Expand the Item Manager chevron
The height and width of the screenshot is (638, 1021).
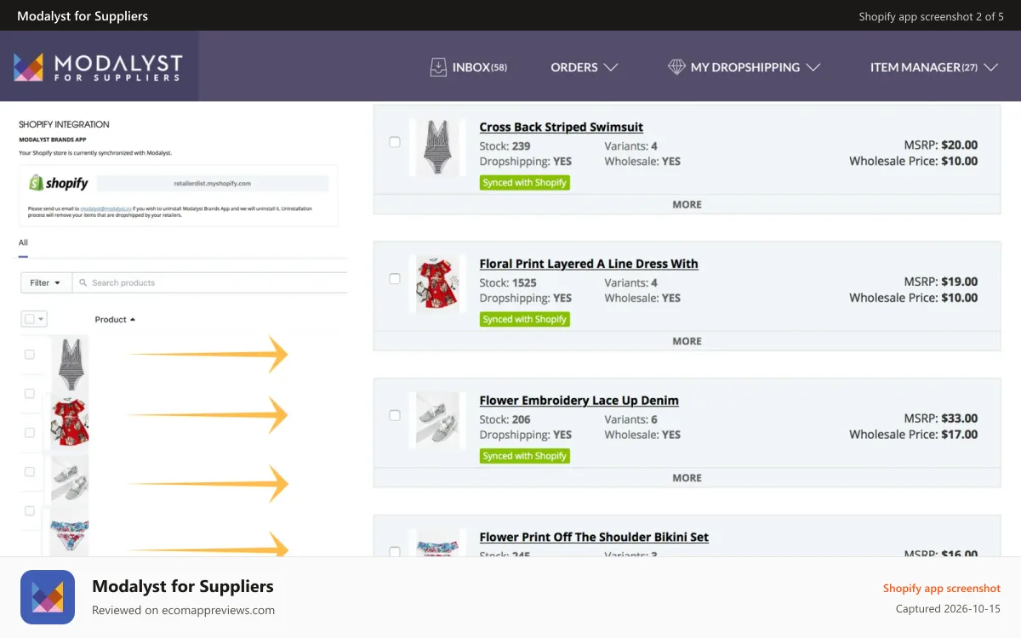(990, 67)
